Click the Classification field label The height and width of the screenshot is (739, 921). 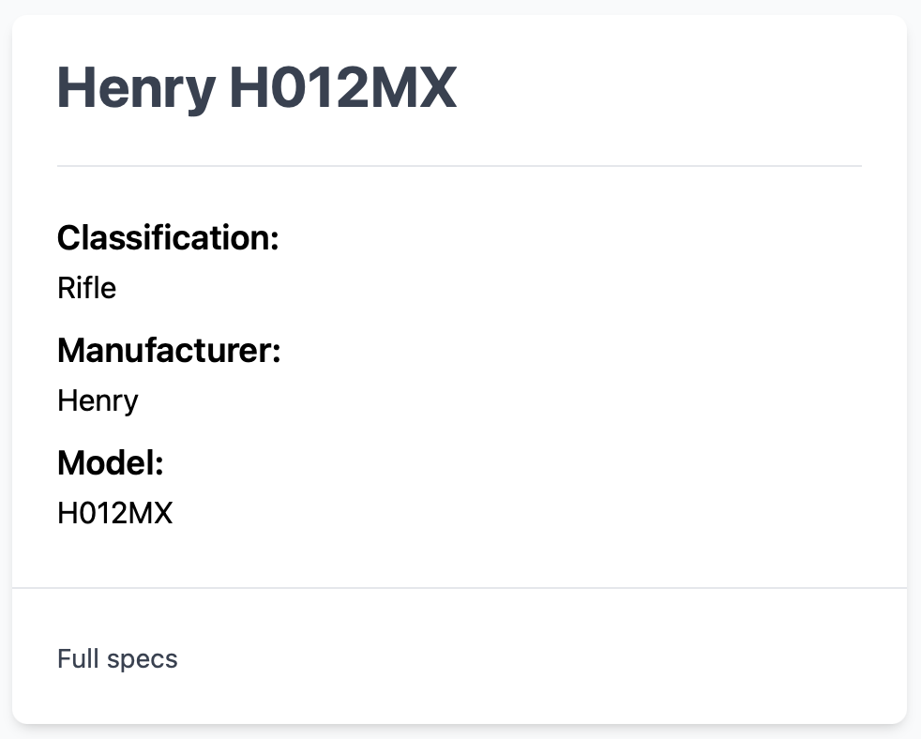168,238
